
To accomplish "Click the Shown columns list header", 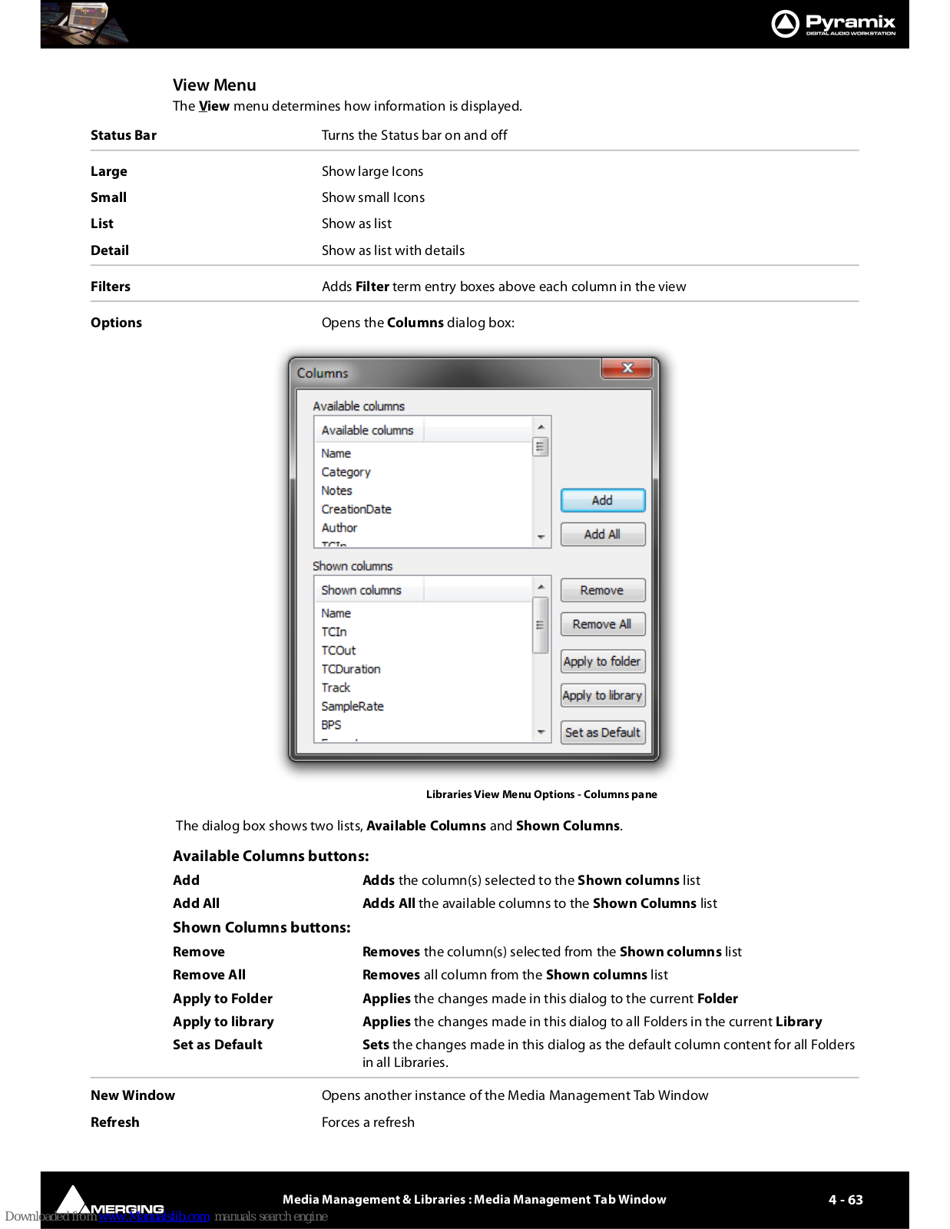I will click(369, 590).
